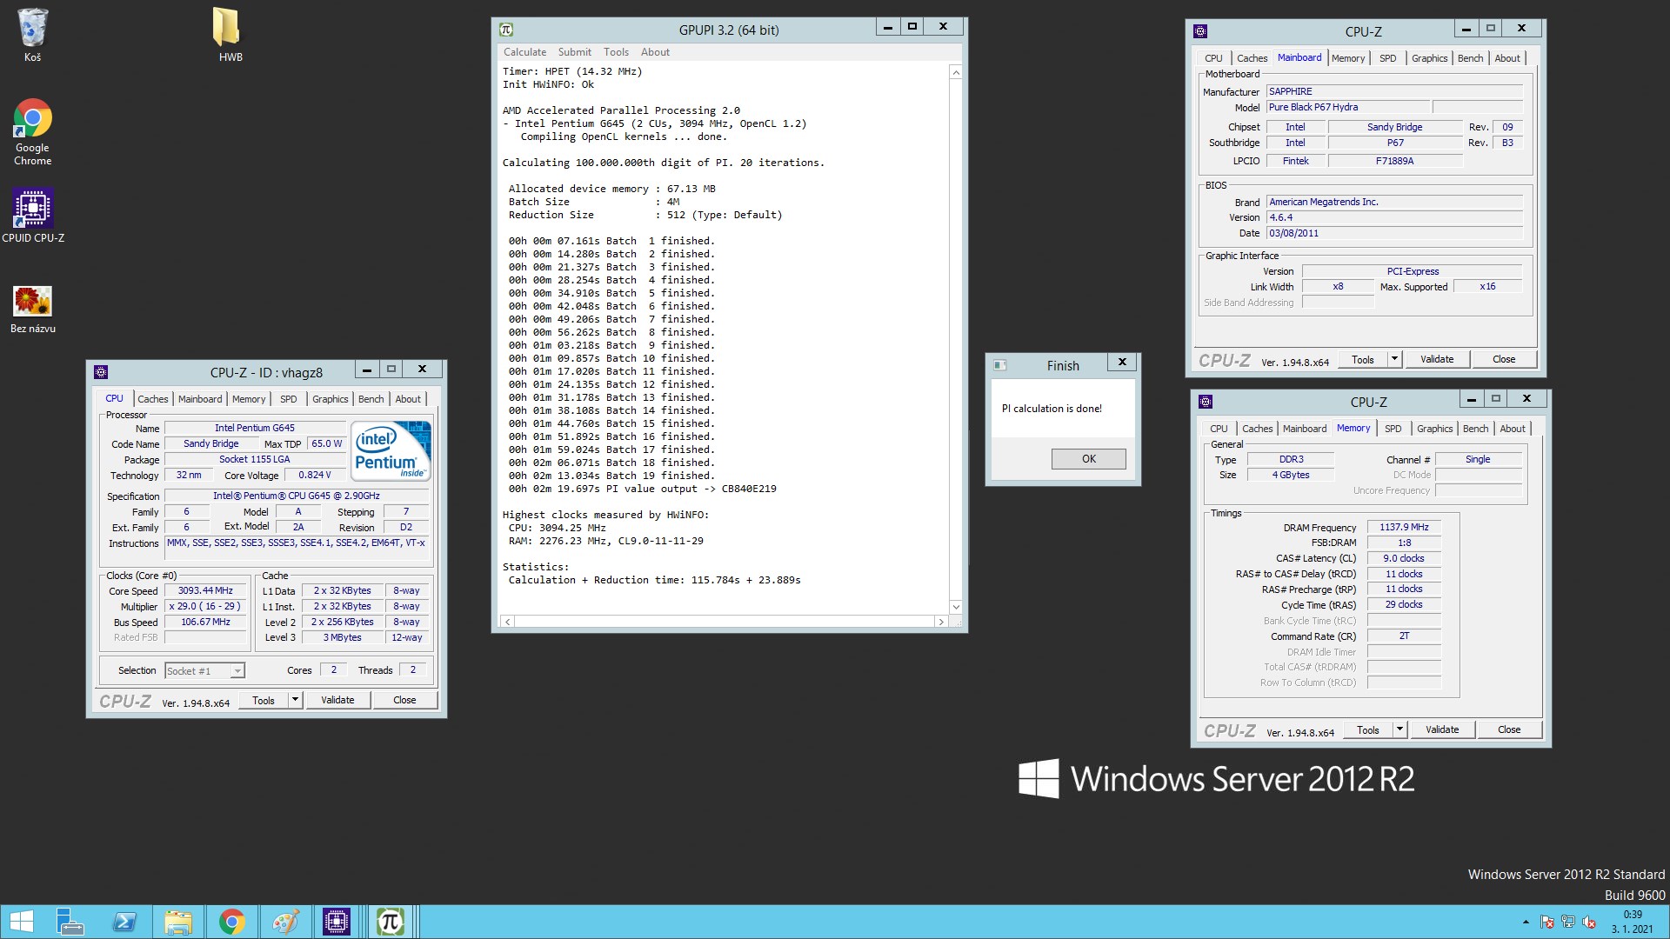This screenshot has width=1670, height=939.
Task: Click Calculation + Reduction time statistics line
Action: pyautogui.click(x=654, y=580)
